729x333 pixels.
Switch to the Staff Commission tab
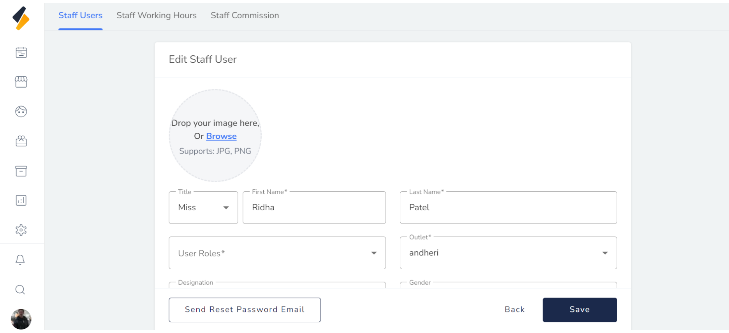(x=245, y=16)
